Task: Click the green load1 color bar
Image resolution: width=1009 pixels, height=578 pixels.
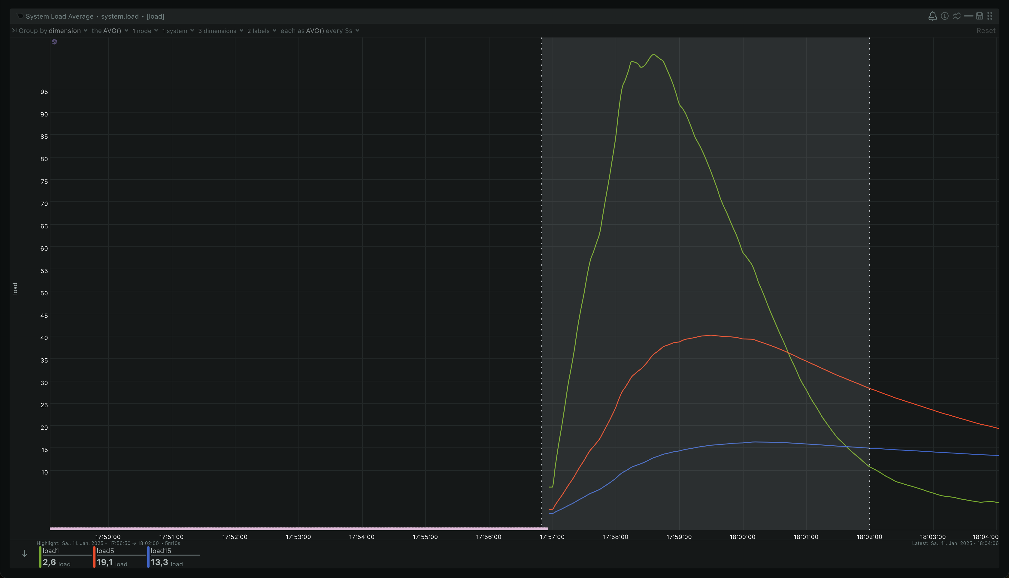Action: point(40,557)
